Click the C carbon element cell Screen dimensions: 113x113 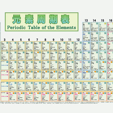coord(94,27)
